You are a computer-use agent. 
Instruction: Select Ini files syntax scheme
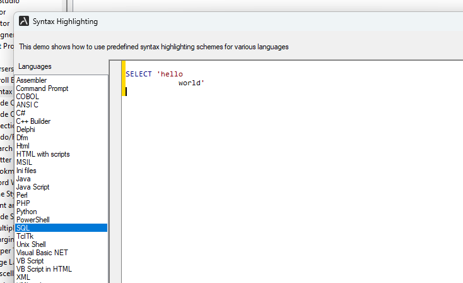coord(26,171)
